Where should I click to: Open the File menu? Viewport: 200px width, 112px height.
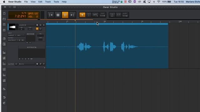click(x=26, y=2)
